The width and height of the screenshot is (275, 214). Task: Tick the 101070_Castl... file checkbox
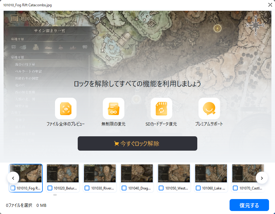coord(235,188)
